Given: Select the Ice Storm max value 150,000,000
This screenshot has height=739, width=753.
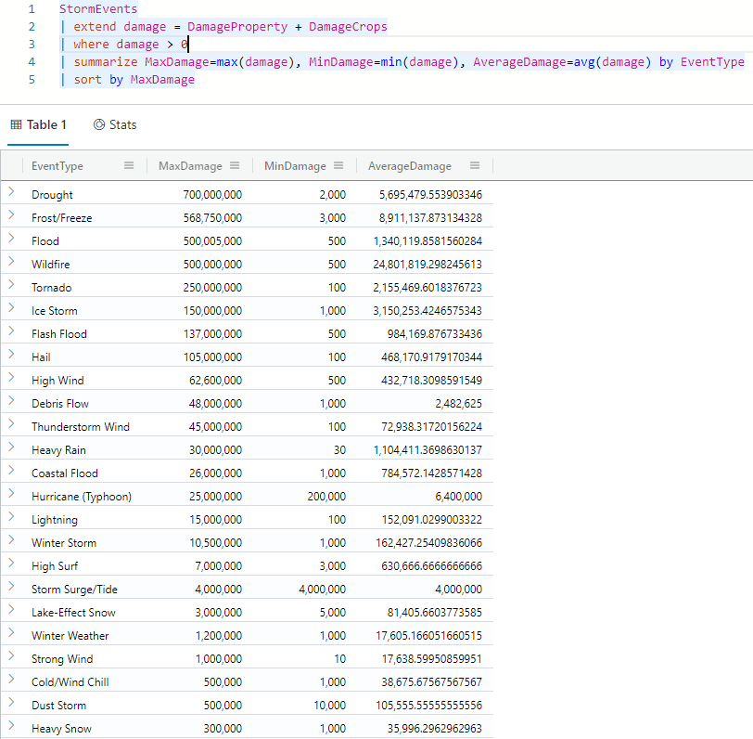Looking at the screenshot, I should pyautogui.click(x=212, y=311).
